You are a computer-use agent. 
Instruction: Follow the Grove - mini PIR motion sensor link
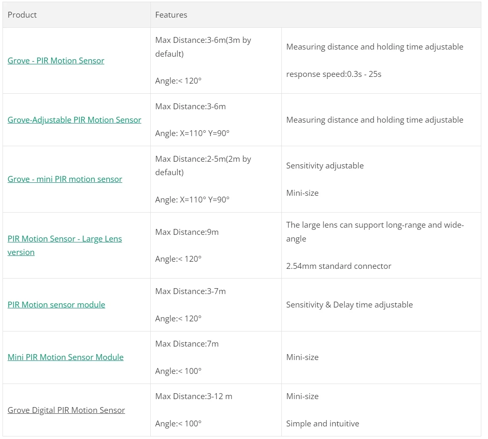65,179
